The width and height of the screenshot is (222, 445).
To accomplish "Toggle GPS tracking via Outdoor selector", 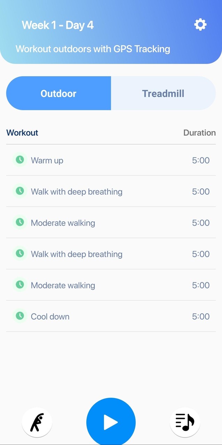I will [58, 93].
